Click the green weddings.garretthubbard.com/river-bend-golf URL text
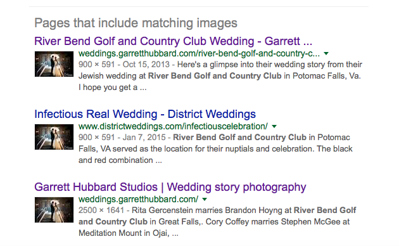 coord(199,53)
